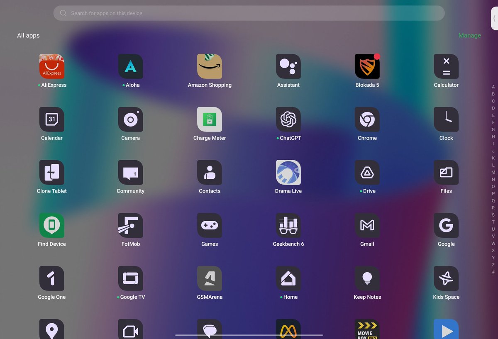
Task: Launch Find Device
Action: pos(52,226)
